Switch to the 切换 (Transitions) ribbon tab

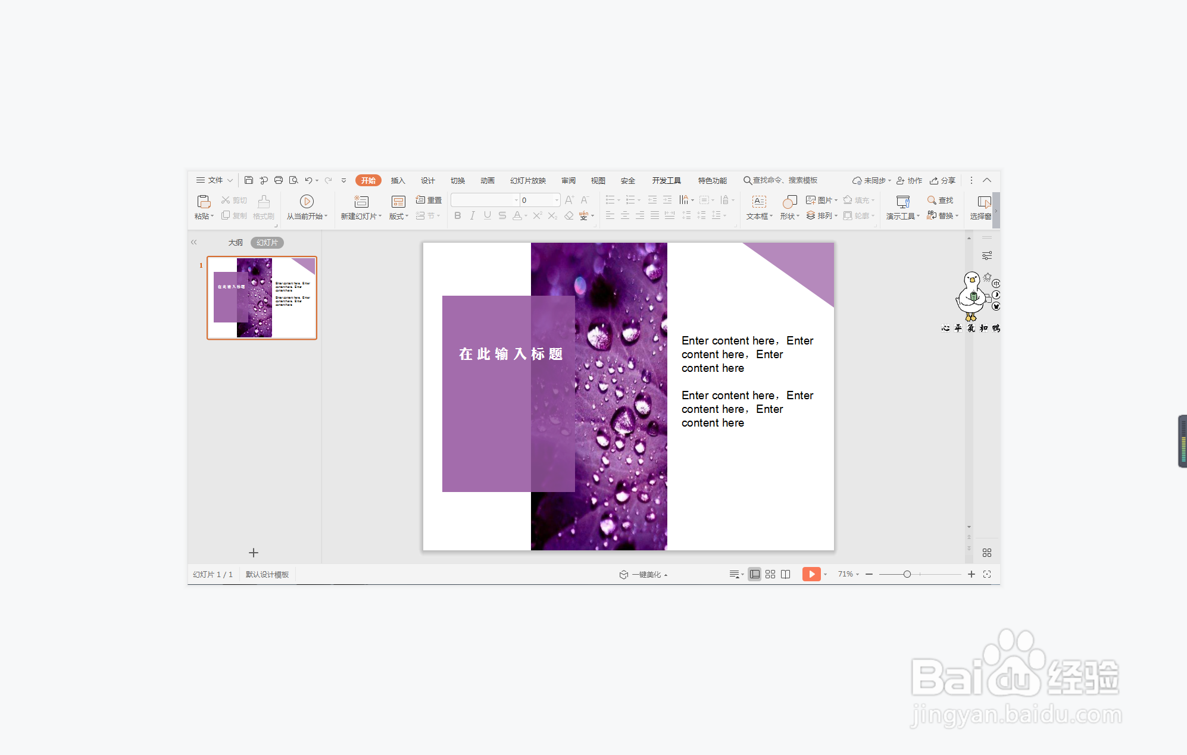(457, 180)
